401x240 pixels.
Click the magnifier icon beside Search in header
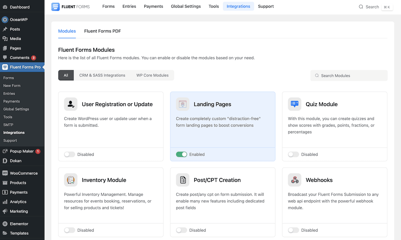pyautogui.click(x=361, y=7)
